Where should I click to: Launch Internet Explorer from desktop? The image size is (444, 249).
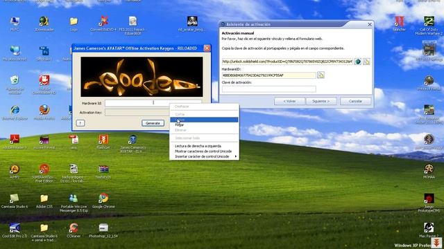(x=15, y=112)
